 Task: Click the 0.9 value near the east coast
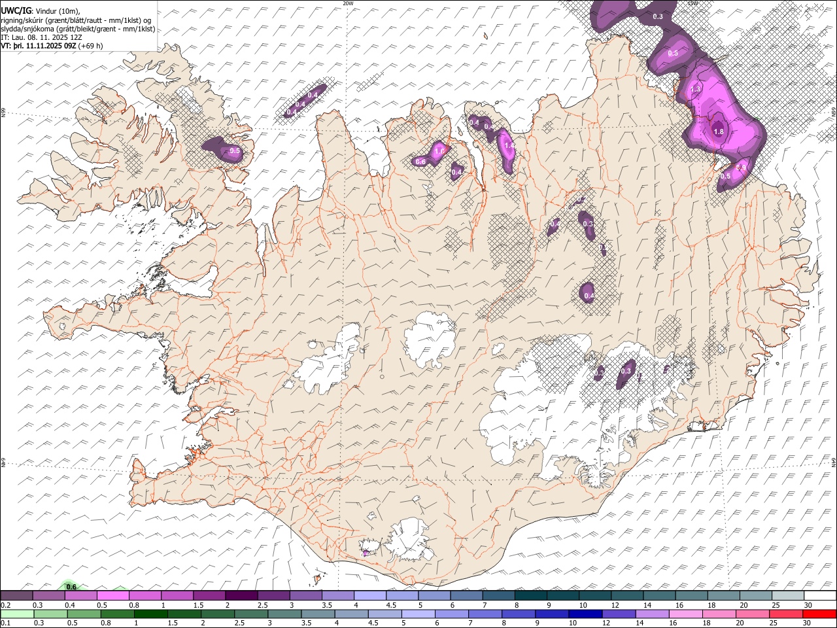tap(741, 167)
